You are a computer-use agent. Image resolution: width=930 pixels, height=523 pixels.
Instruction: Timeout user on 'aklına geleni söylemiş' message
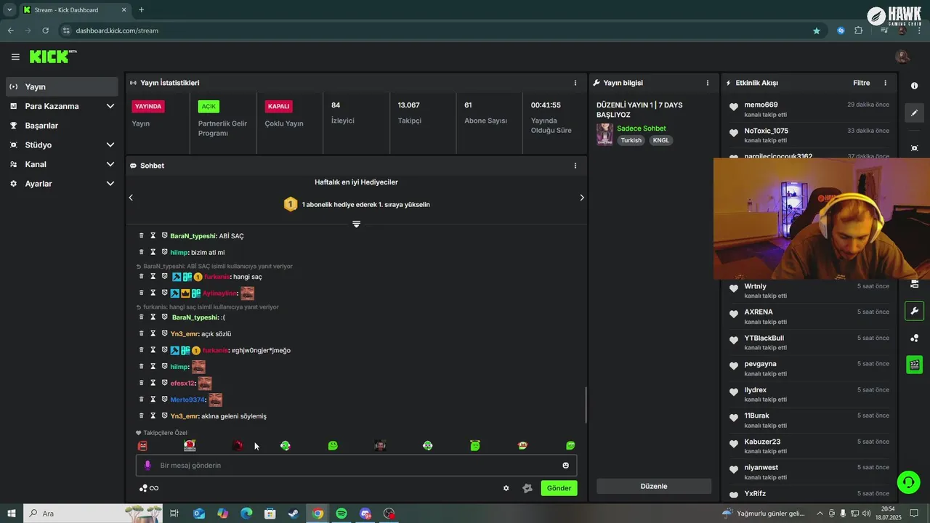click(x=153, y=415)
